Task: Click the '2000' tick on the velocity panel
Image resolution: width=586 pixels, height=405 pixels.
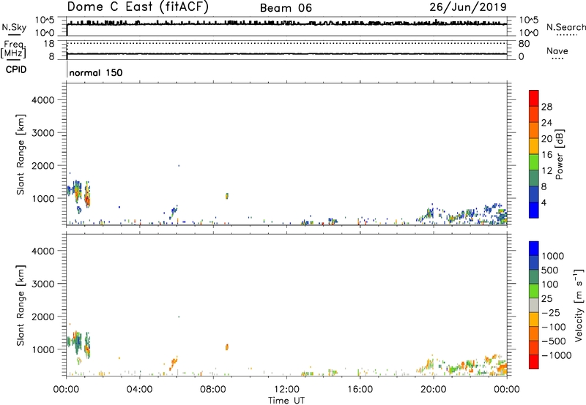Action: (42, 317)
